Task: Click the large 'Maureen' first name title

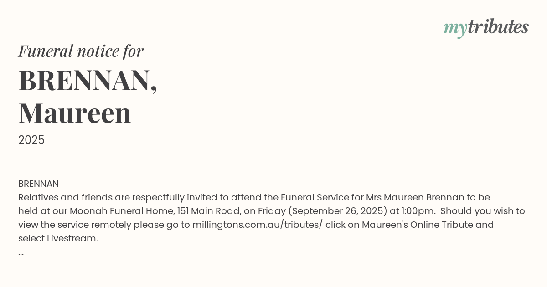Action: 75,113
